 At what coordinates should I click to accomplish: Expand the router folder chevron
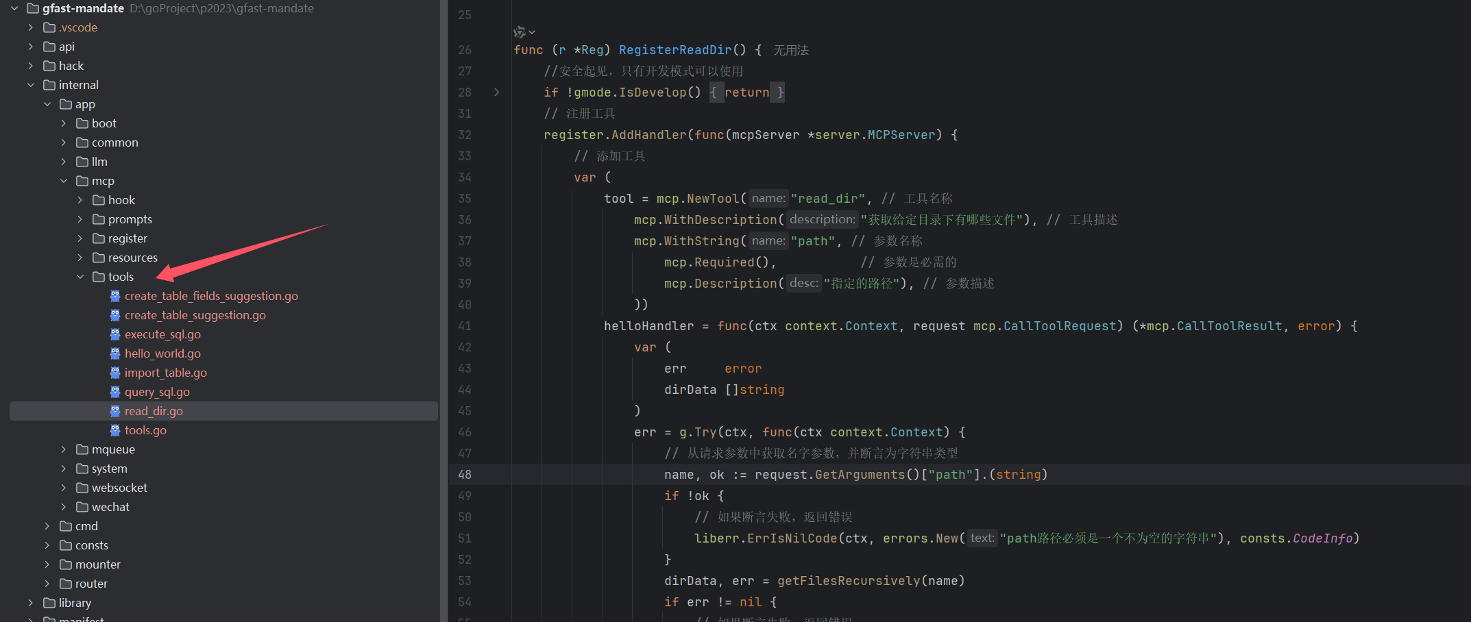pyautogui.click(x=47, y=584)
